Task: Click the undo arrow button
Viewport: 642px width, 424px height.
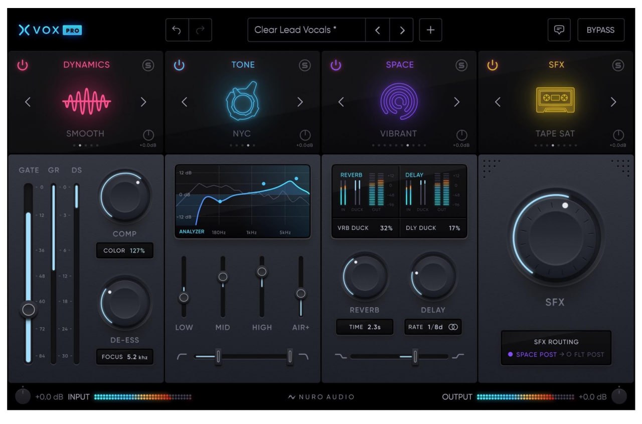Action: point(177,30)
